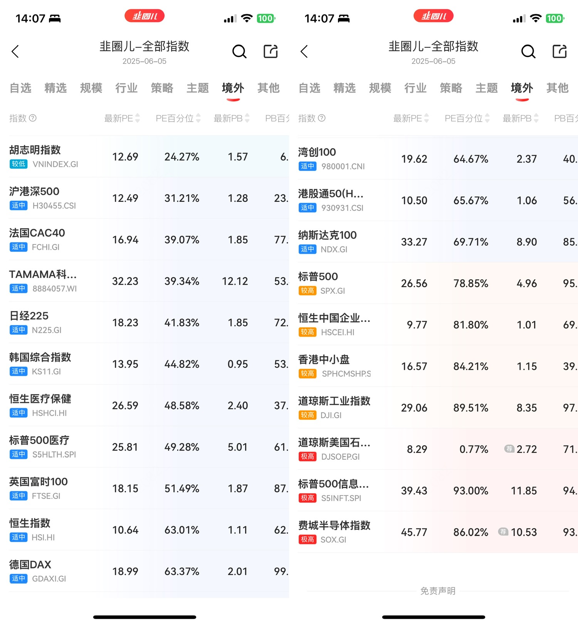Tap back arrow in right phone screen
Image resolution: width=578 pixels, height=625 pixels.
point(304,51)
